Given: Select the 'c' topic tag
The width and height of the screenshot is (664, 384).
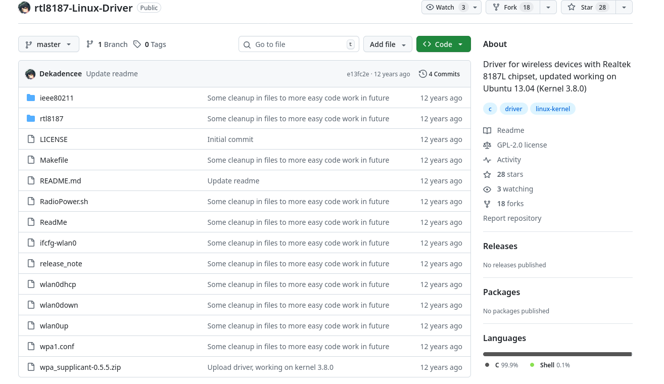Looking at the screenshot, I should (490, 109).
